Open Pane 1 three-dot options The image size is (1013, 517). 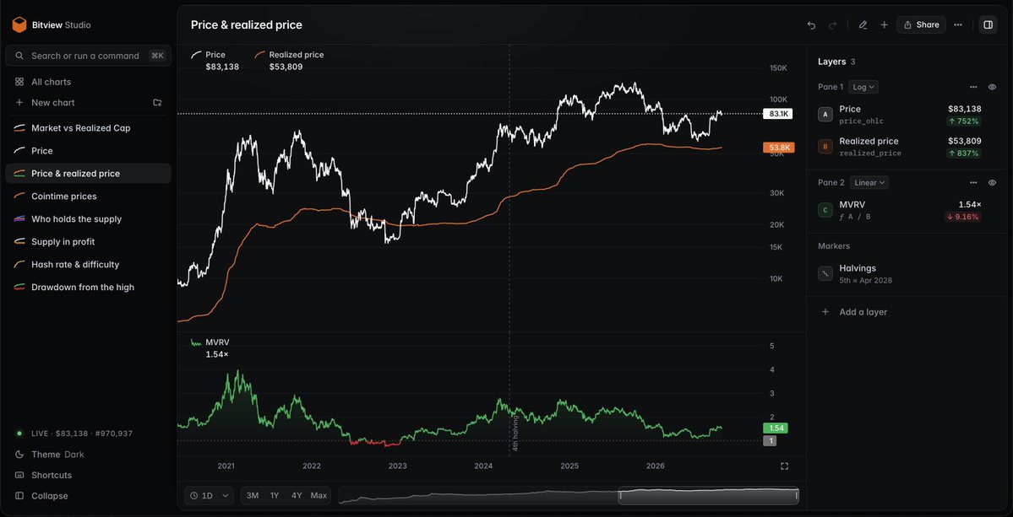(x=973, y=87)
